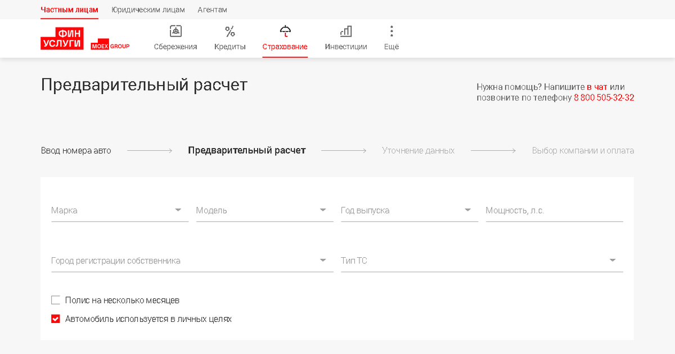The width and height of the screenshot is (675, 354).
Task: Expand the Модель dropdown
Action: [x=323, y=209]
